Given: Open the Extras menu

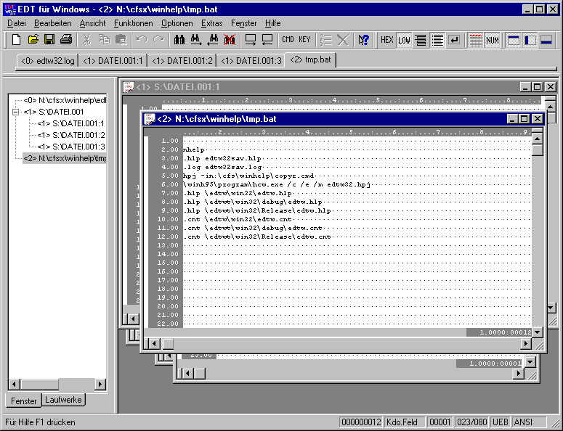Looking at the screenshot, I should 212,23.
